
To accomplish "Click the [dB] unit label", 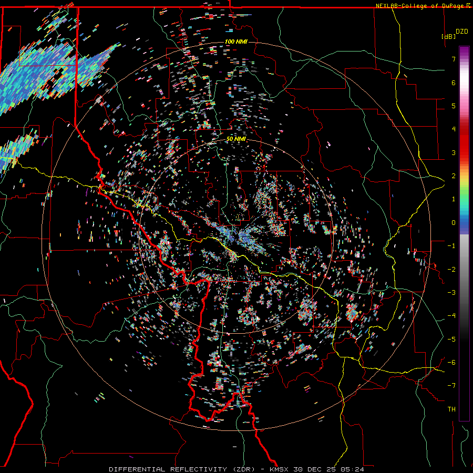I will [x=449, y=36].
